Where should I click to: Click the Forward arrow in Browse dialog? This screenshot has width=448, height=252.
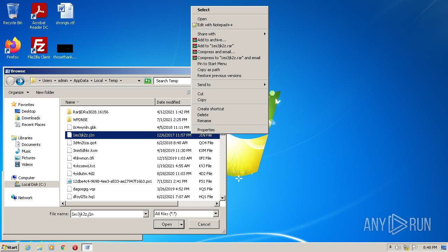point(20,81)
